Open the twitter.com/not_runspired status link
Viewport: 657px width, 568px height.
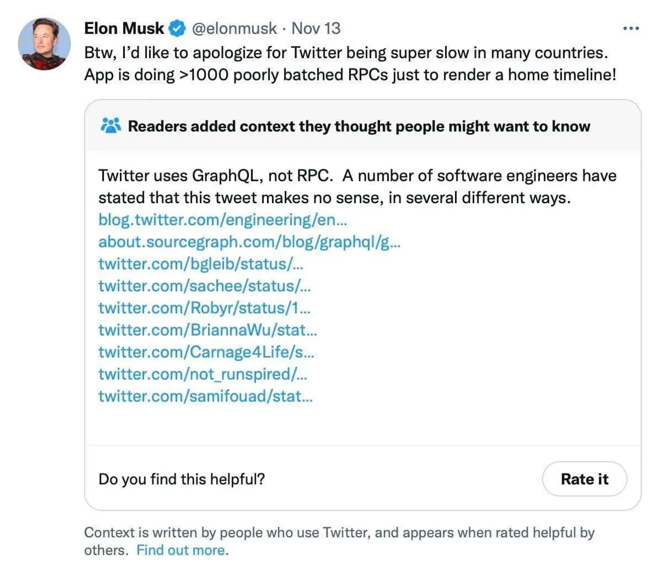(x=203, y=374)
